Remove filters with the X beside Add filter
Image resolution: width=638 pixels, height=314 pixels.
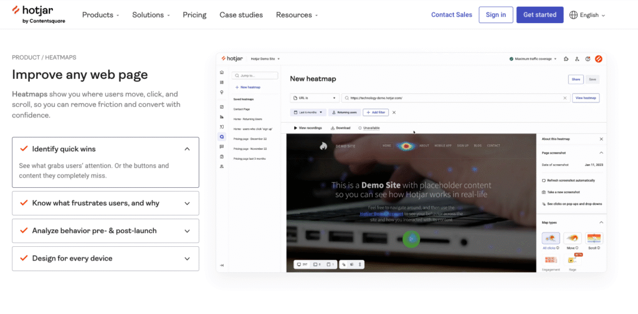[x=394, y=113]
